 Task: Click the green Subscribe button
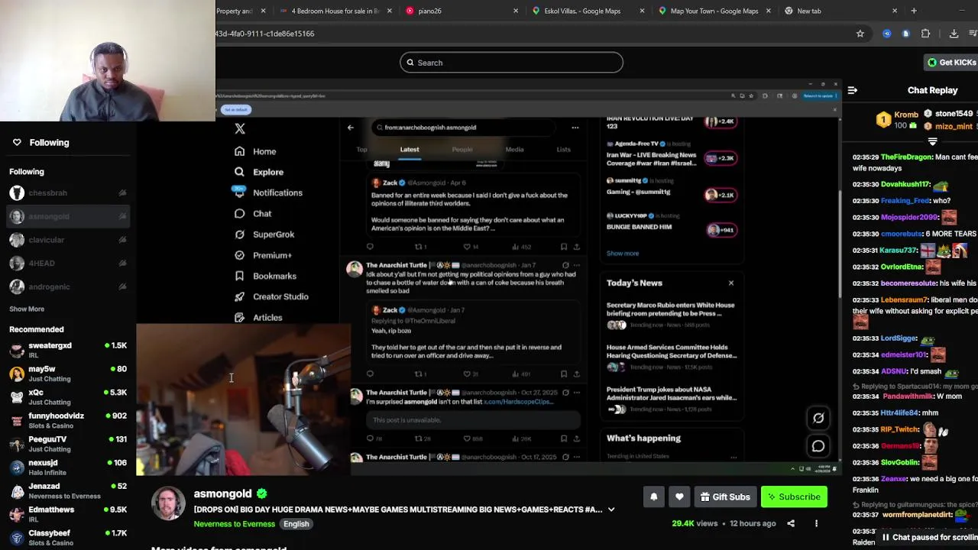pyautogui.click(x=794, y=497)
